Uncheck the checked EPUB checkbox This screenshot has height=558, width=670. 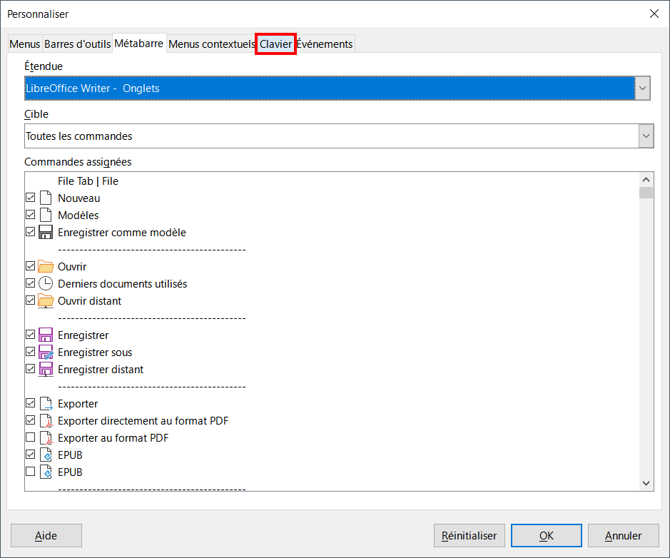pyautogui.click(x=31, y=454)
